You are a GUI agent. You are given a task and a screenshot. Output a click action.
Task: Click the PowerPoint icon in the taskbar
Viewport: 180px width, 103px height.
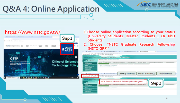(x=36, y=78)
